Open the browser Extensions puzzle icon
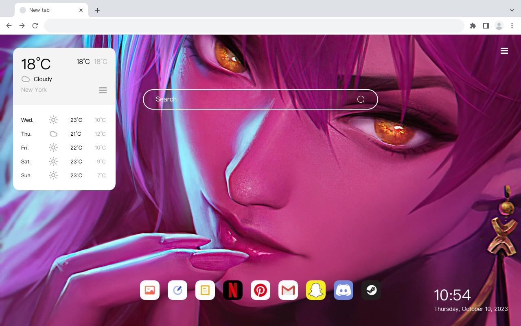 pos(473,26)
